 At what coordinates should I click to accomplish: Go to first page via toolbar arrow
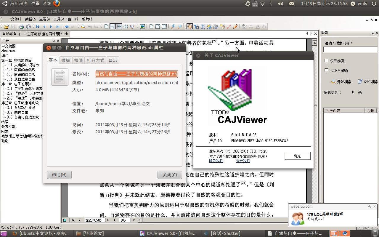[x=37, y=27]
